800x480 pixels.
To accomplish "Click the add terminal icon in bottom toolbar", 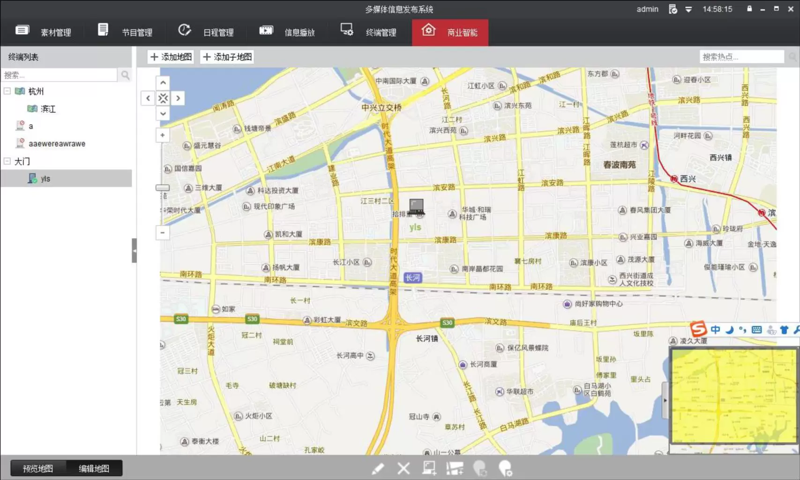I will (429, 468).
